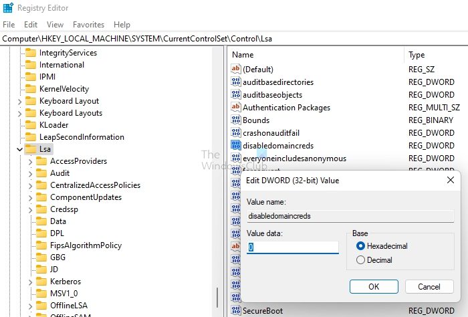Select the Hexadecimal base option
The image size is (468, 317).
pyautogui.click(x=361, y=246)
